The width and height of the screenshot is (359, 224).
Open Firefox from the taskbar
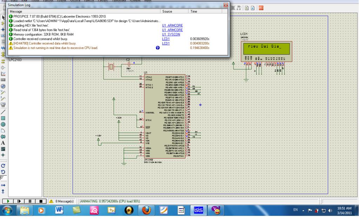click(x=146, y=210)
